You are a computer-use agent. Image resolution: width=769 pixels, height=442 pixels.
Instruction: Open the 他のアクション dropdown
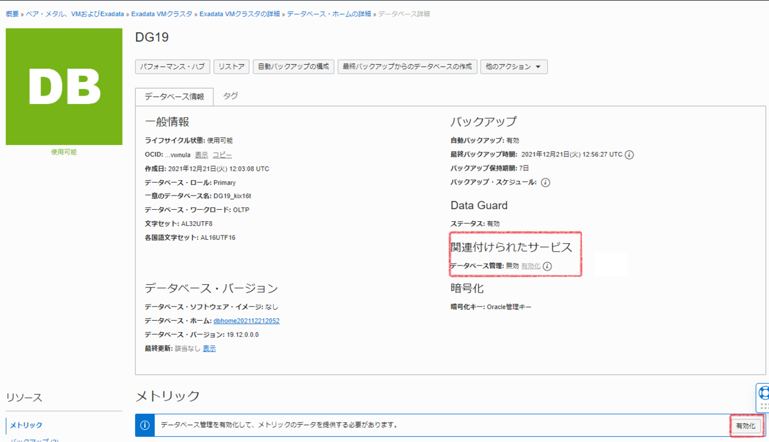click(514, 66)
